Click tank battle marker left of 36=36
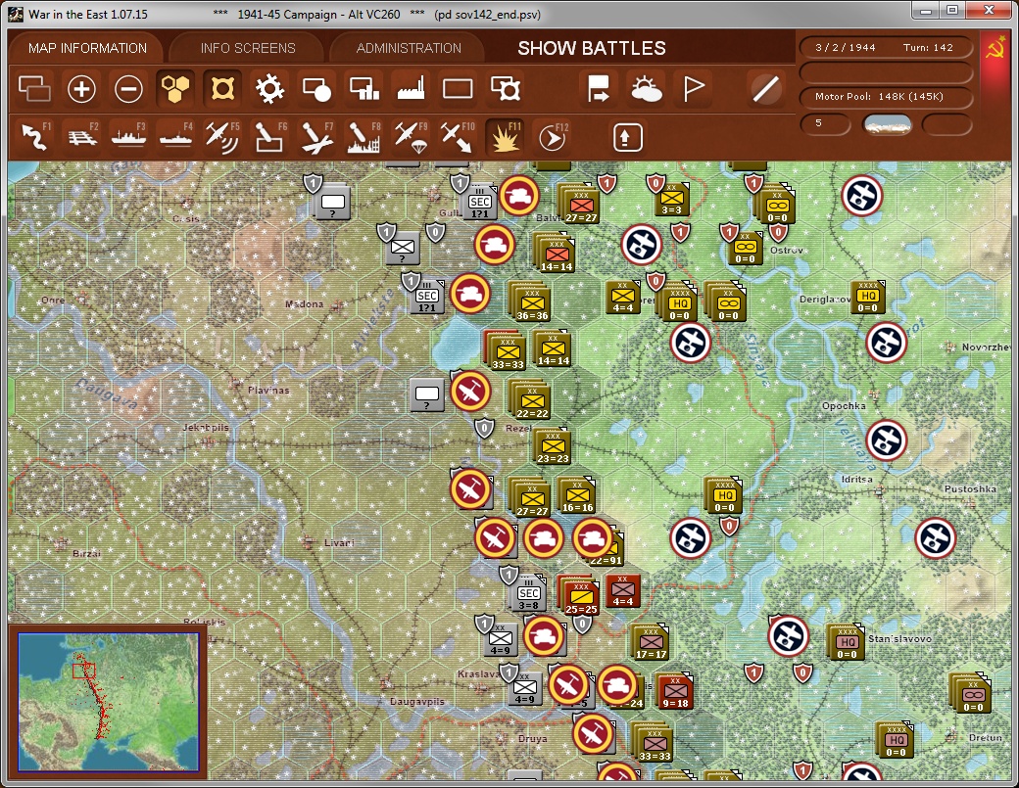 pos(470,294)
